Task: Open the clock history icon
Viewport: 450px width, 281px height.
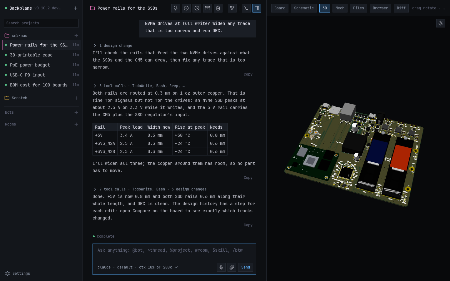Action: tap(197, 8)
